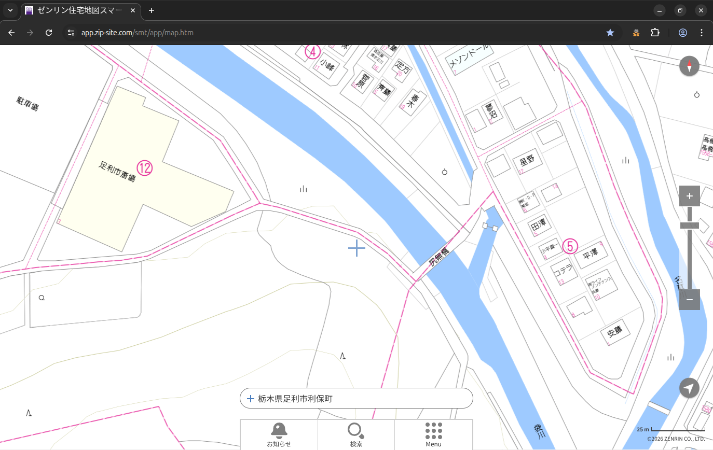Viewport: 713px width, 450px height.
Task: Open the browser extensions puzzle icon
Action: click(655, 33)
